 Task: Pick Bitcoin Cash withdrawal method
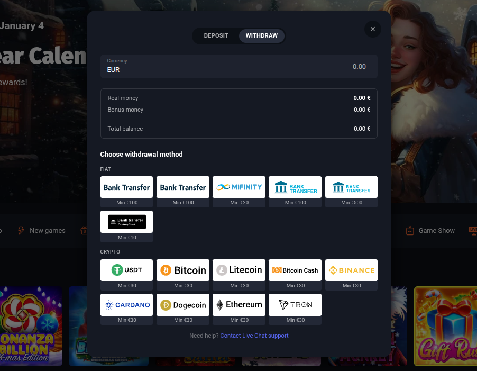pyautogui.click(x=295, y=270)
